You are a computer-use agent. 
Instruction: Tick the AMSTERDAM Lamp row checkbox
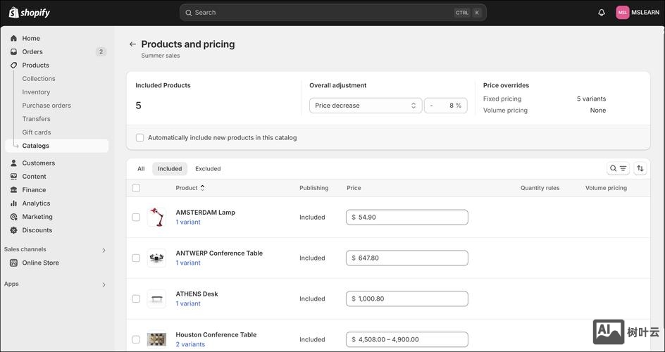coord(136,218)
